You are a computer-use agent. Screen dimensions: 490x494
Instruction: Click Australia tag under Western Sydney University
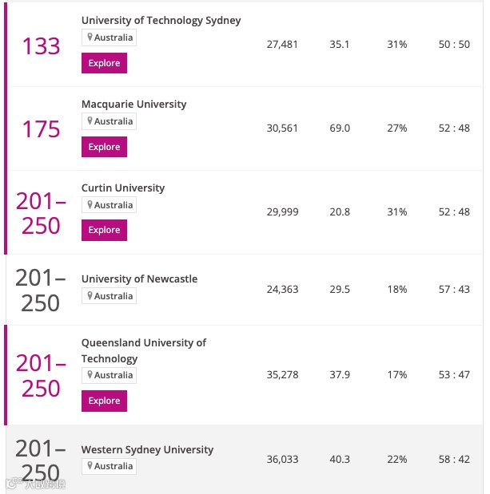pos(110,466)
